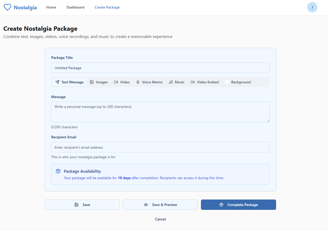Screen dimensions: 328x231
Task: Click the Nostalgia heart logo icon
Action: coord(7,7)
